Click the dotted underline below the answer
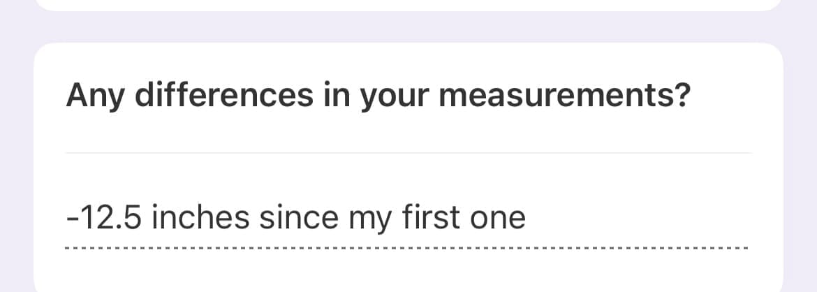This screenshot has height=292, width=817. tap(407, 248)
